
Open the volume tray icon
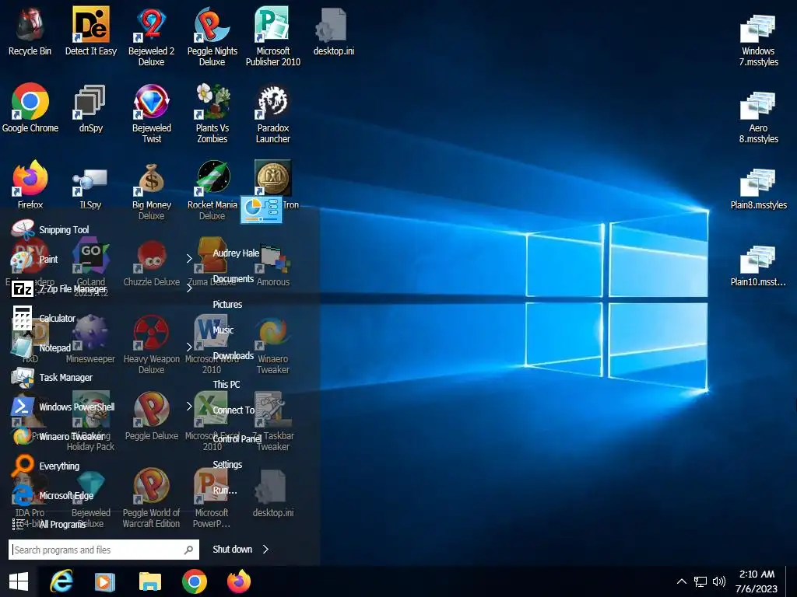[x=718, y=581]
